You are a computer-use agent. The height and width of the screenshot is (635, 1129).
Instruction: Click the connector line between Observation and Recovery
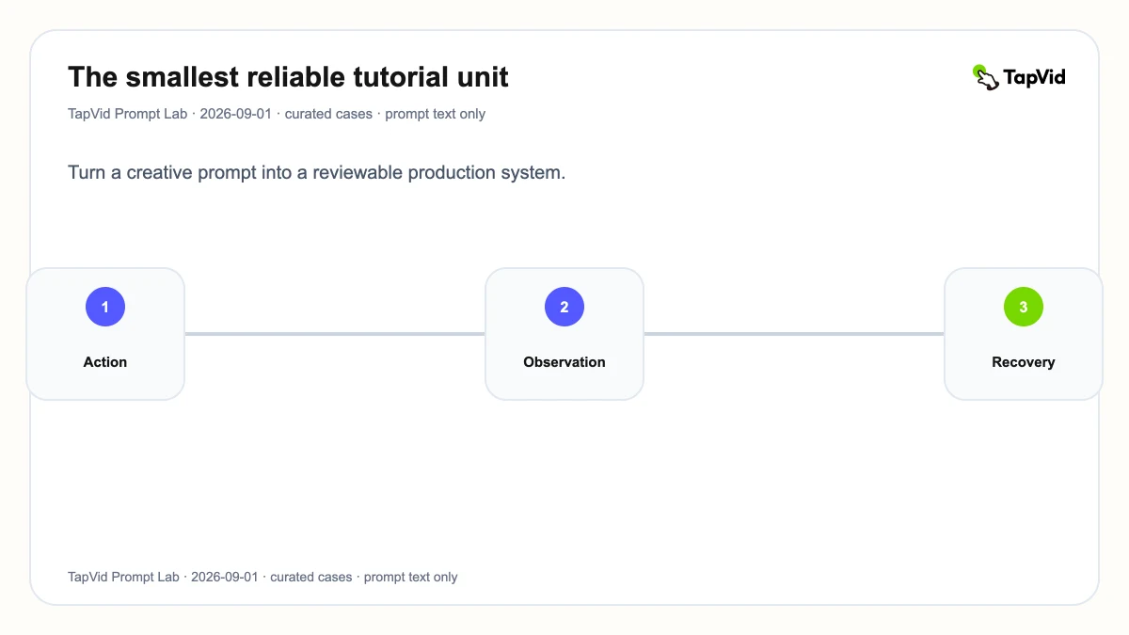coord(794,333)
